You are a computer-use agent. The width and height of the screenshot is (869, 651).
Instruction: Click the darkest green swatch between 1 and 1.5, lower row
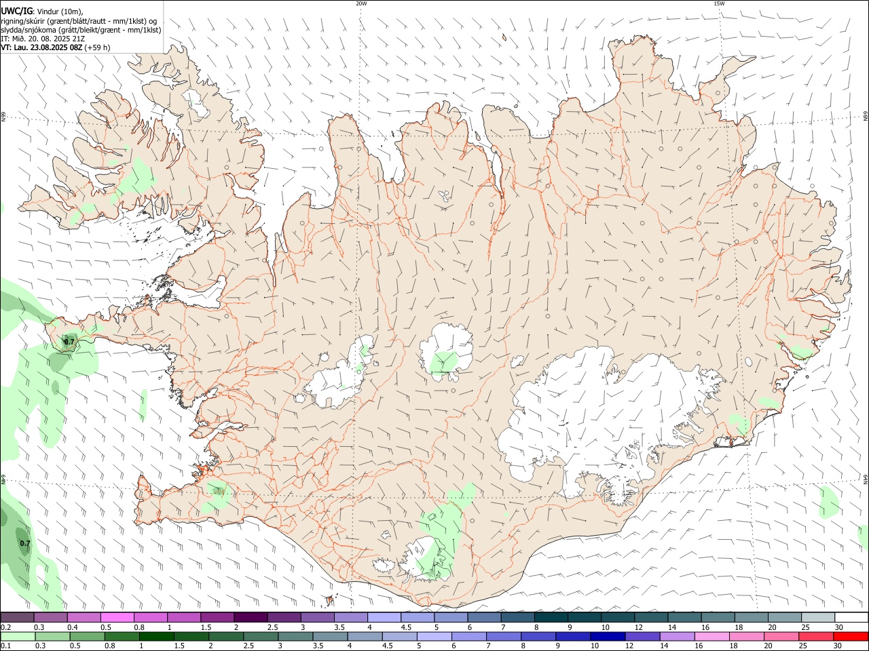[156, 637]
